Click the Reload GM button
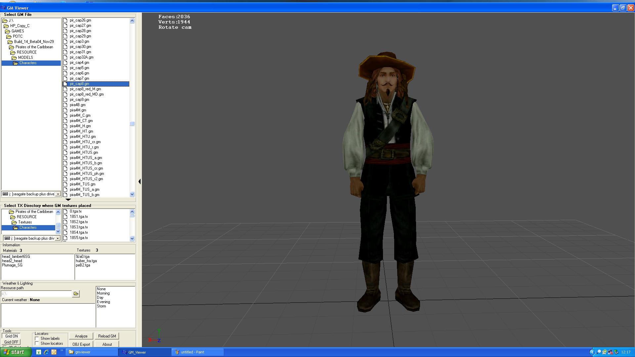The width and height of the screenshot is (635, 357). click(107, 336)
